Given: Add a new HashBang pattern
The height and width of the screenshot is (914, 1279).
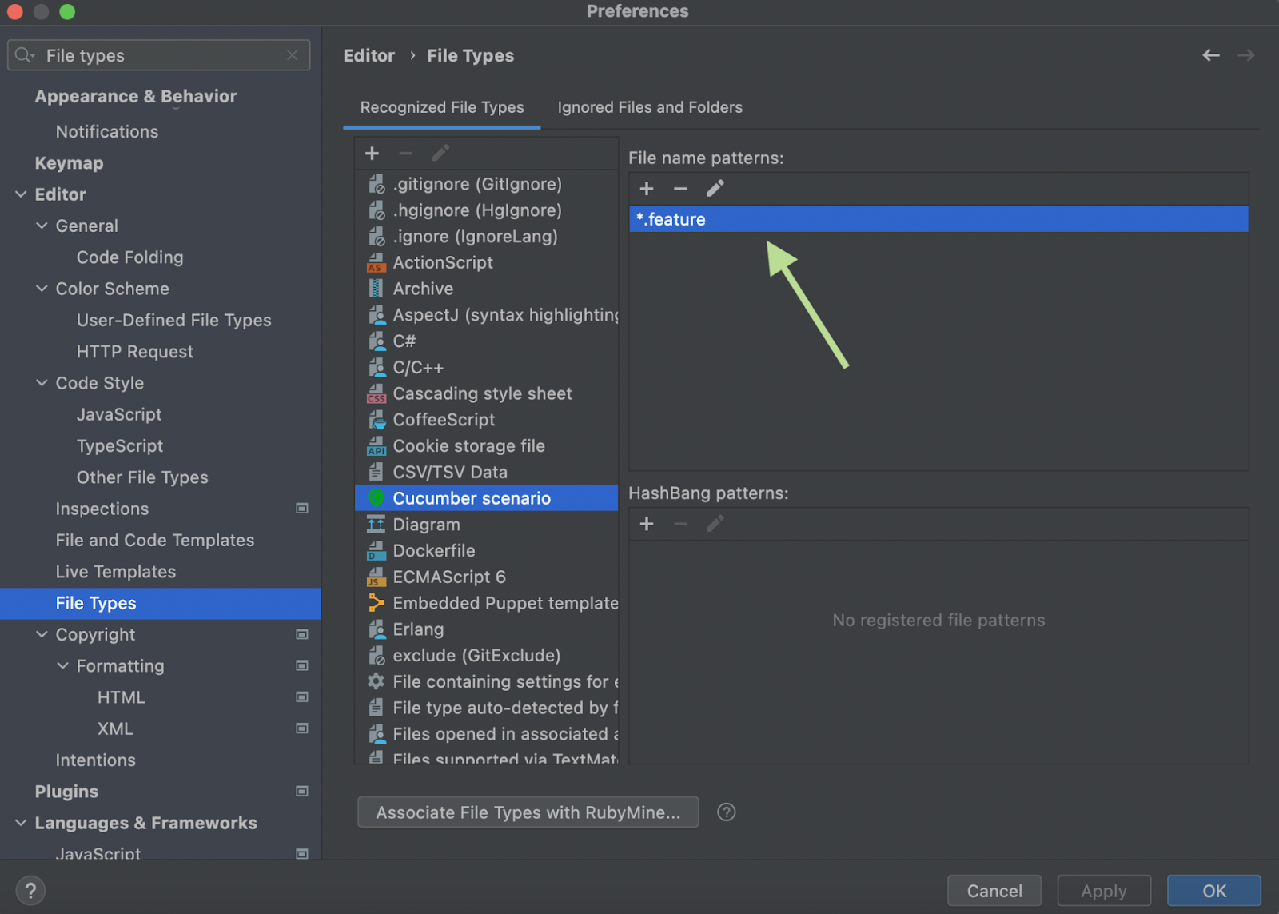Looking at the screenshot, I should click(x=647, y=524).
